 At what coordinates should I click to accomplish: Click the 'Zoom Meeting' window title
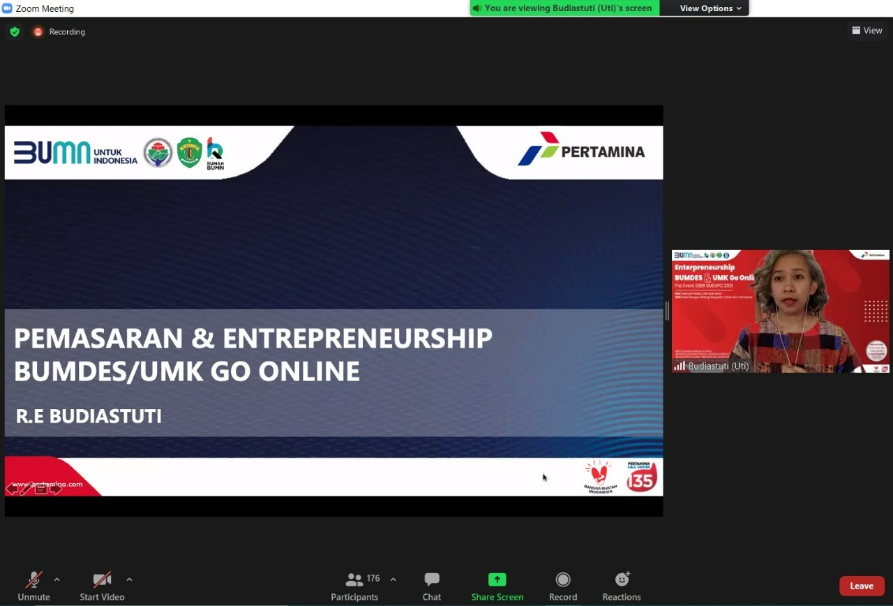click(45, 8)
